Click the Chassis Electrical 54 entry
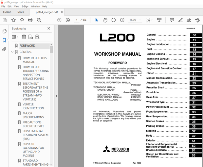 [x=174, y=150]
